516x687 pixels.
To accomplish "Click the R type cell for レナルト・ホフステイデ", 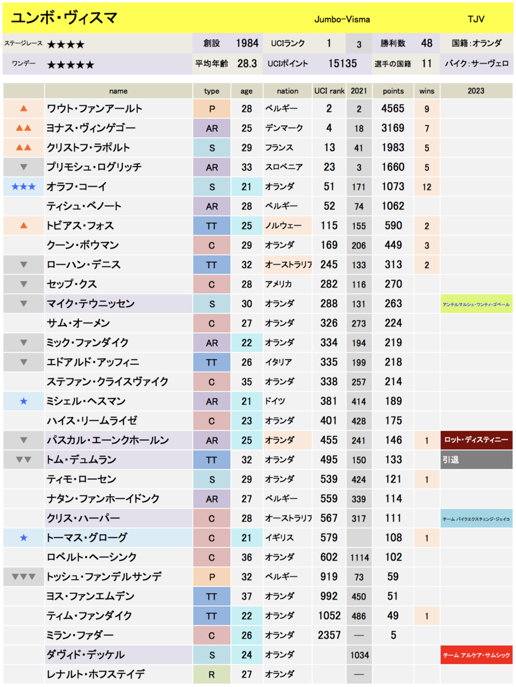I will 212,674.
